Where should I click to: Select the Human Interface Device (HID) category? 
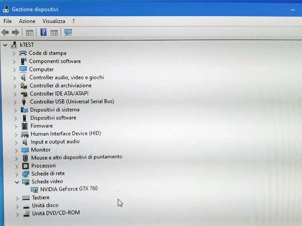point(66,133)
